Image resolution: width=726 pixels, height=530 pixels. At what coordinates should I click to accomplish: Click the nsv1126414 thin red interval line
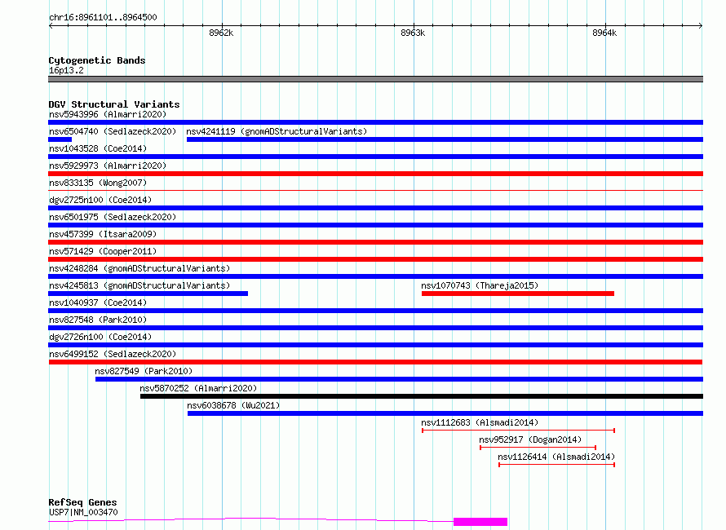tap(556, 465)
